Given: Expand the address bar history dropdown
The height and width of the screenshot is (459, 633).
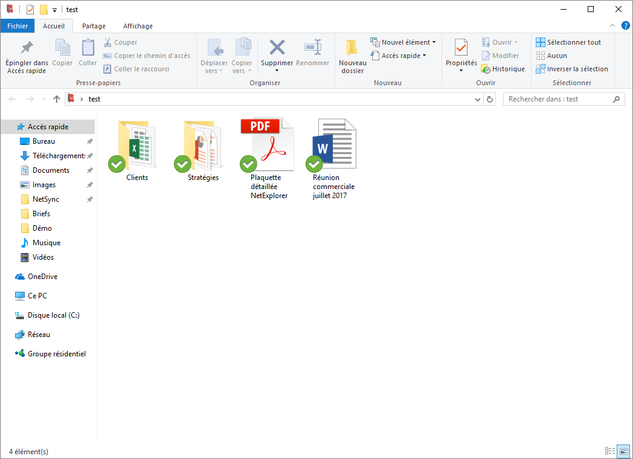Looking at the screenshot, I should click(478, 99).
